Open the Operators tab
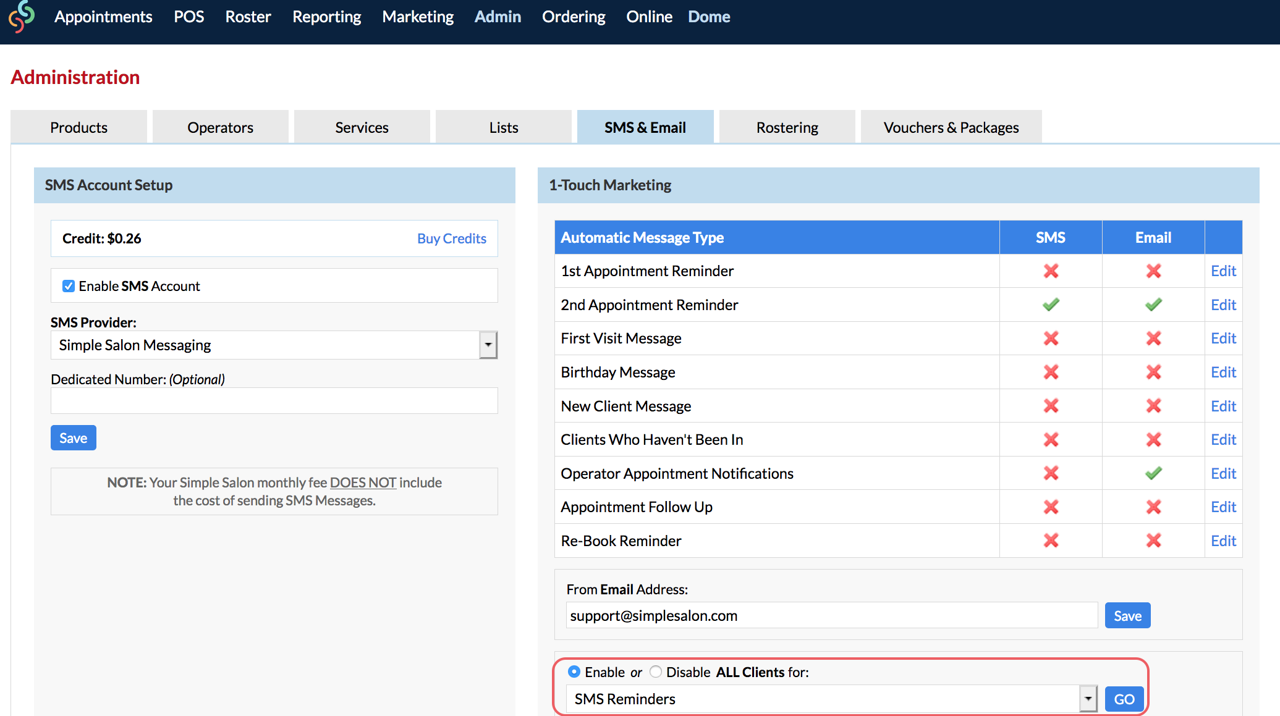Viewport: 1280px width, 716px height. pos(220,127)
